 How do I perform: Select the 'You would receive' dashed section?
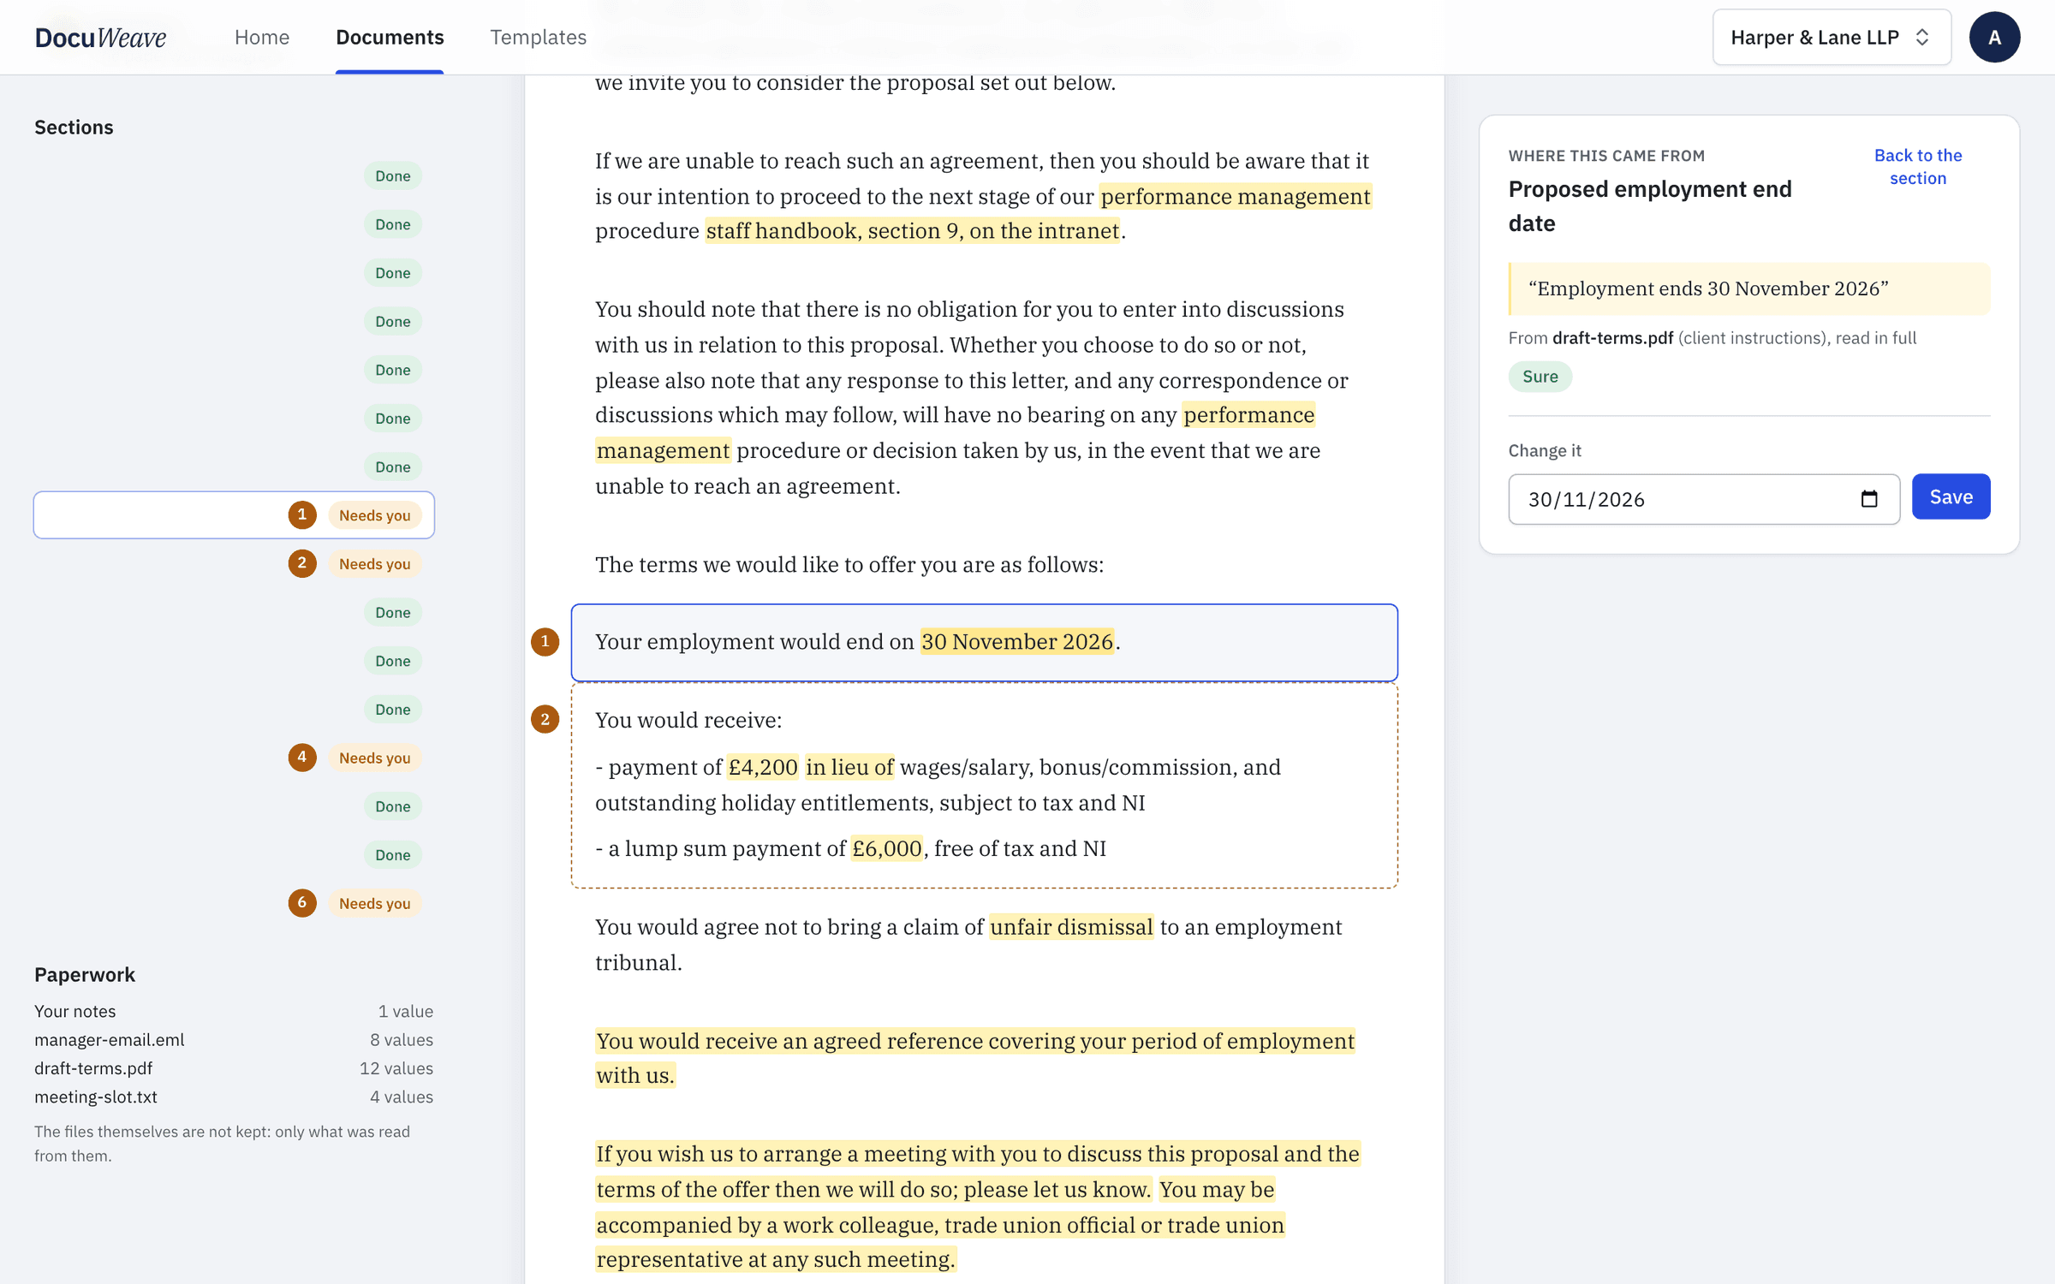coord(984,785)
